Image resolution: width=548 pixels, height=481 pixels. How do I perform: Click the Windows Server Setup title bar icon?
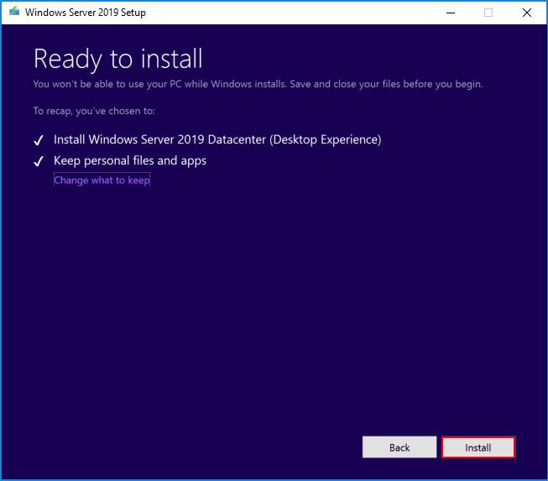[x=14, y=12]
